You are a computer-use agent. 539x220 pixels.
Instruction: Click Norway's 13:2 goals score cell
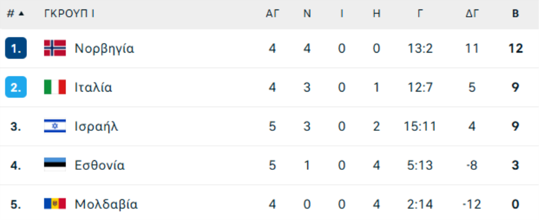(420, 48)
